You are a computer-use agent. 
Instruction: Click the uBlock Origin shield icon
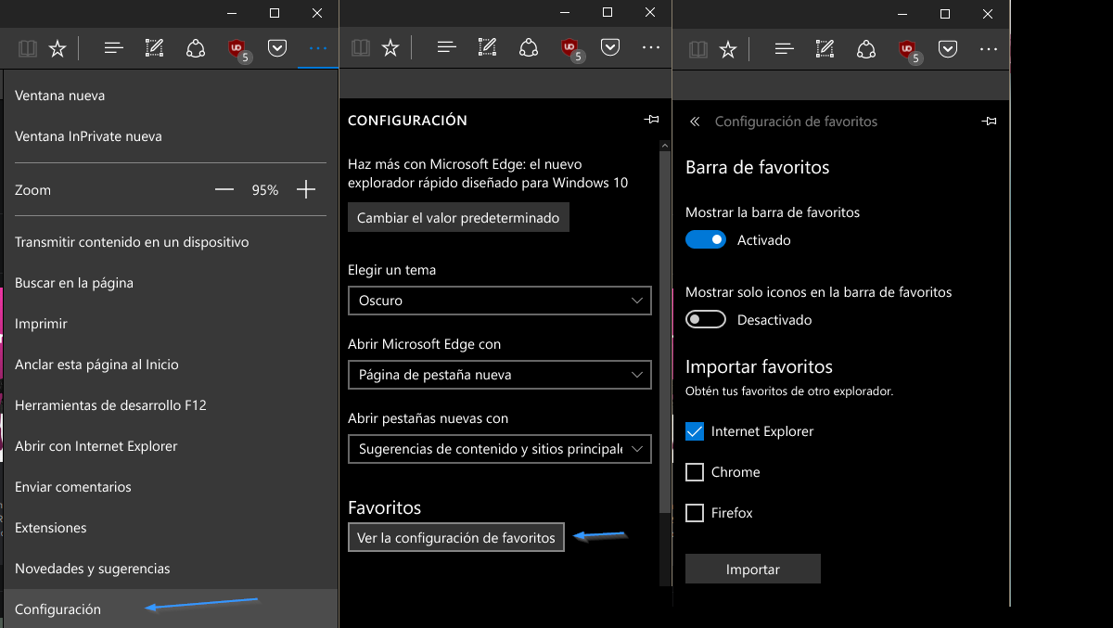point(237,47)
